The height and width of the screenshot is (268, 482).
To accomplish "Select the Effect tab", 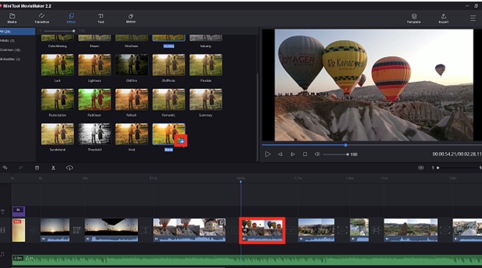I will (71, 18).
